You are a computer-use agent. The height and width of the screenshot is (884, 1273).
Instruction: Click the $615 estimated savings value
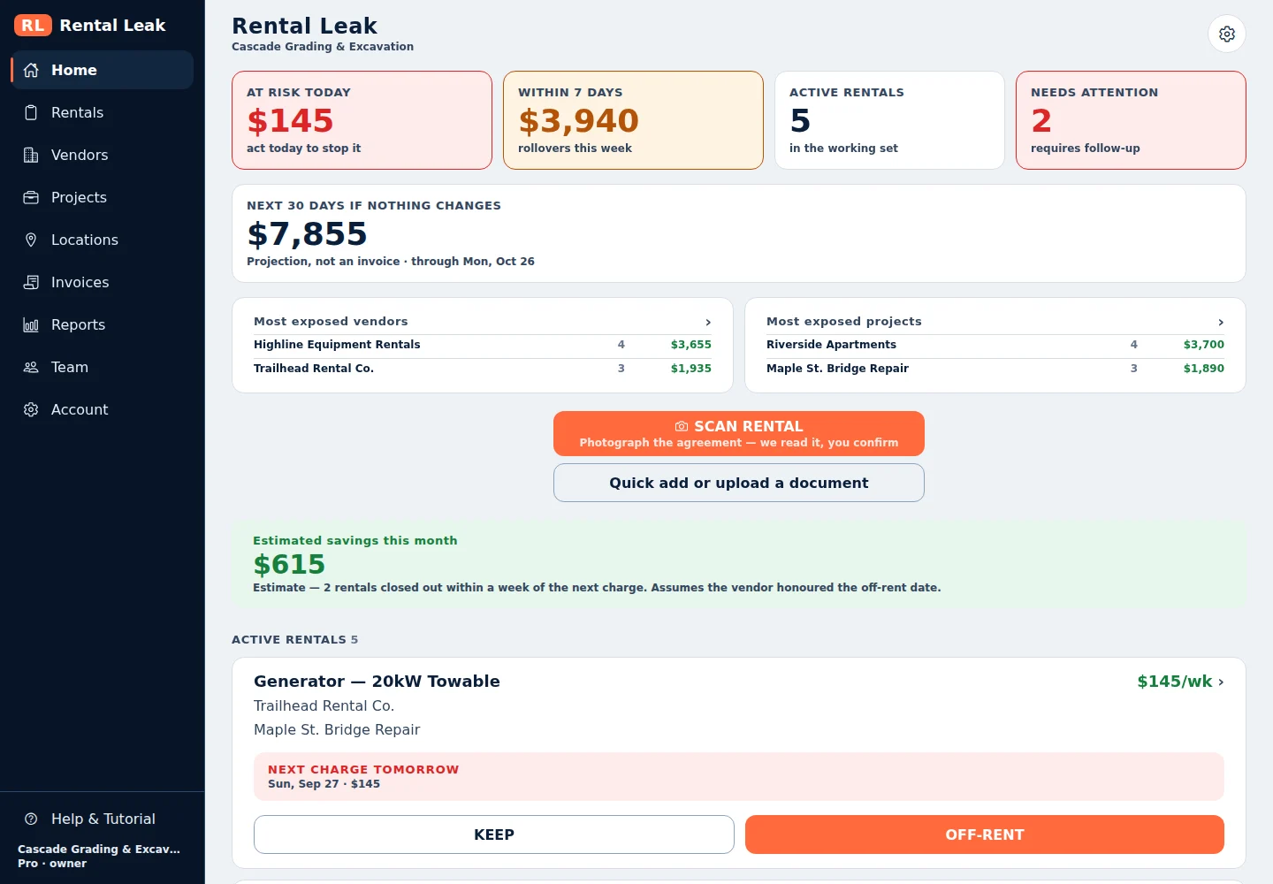tap(289, 564)
